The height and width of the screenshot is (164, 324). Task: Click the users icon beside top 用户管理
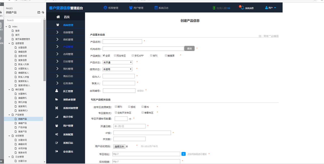[131, 7]
